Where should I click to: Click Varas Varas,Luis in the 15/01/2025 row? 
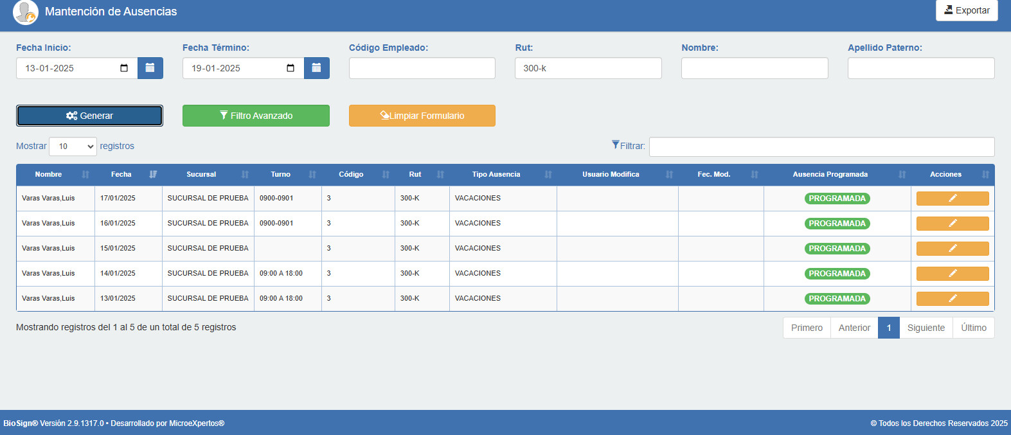pos(48,248)
